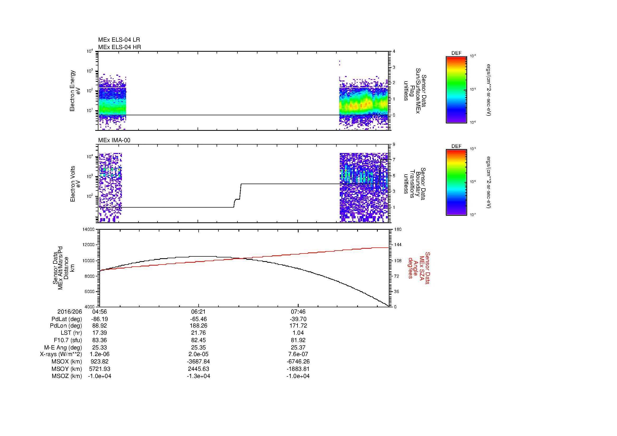This screenshot has width=617, height=436.
Task: Click the 'Electron Energy eV' axis label
Action: pyautogui.click(x=75, y=91)
